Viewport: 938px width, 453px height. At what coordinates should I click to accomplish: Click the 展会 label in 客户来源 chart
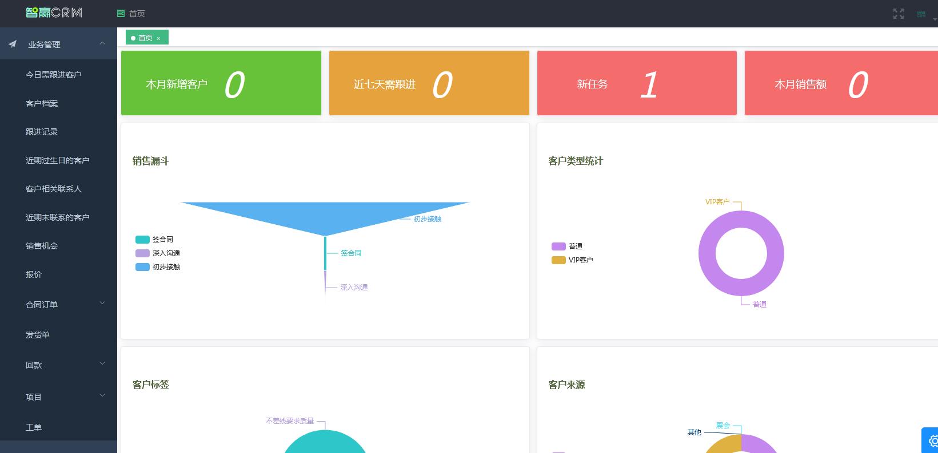point(723,426)
